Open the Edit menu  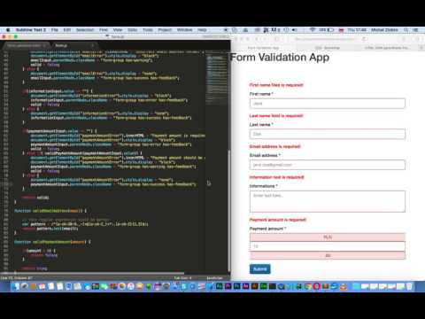pos(67,30)
